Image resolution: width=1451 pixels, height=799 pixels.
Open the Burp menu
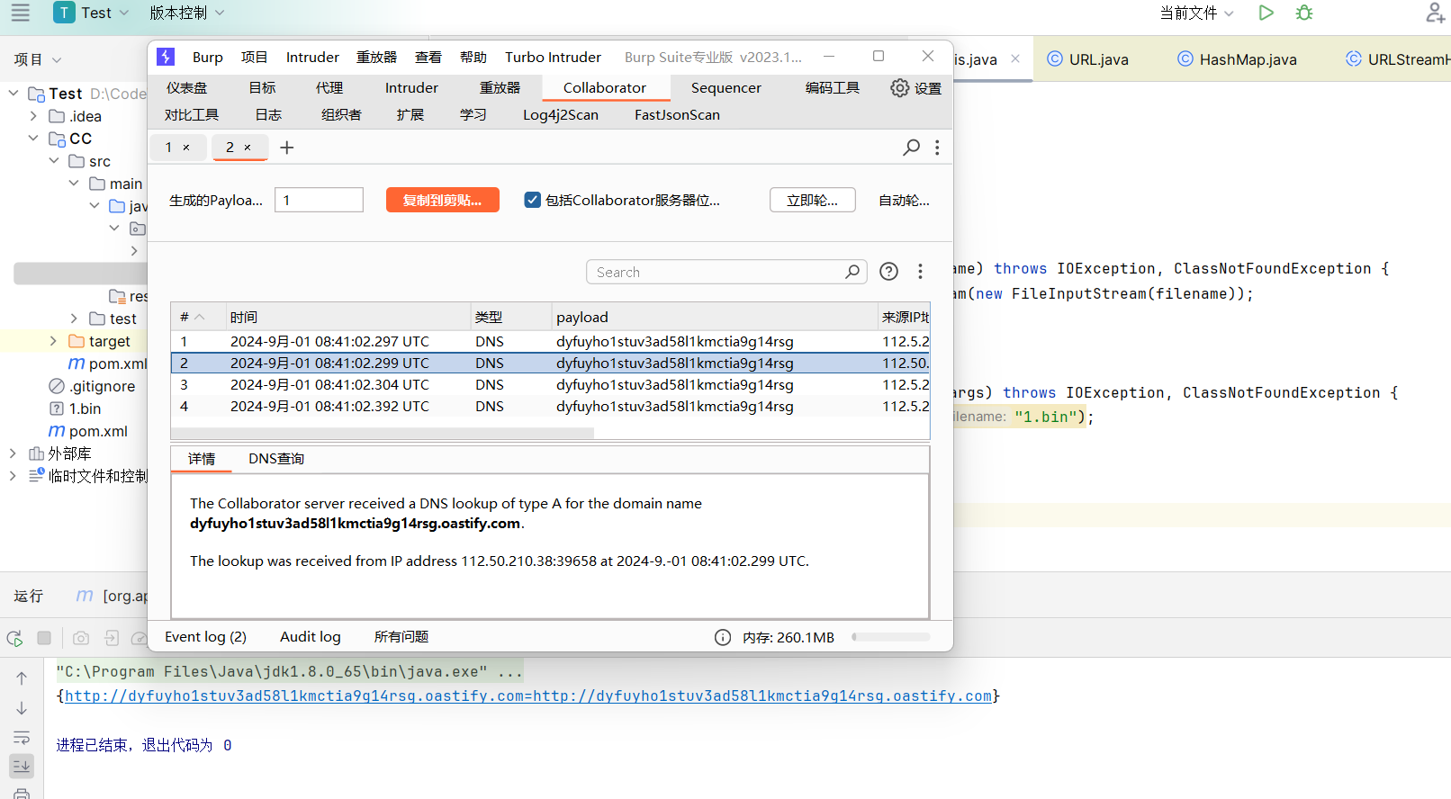point(208,57)
